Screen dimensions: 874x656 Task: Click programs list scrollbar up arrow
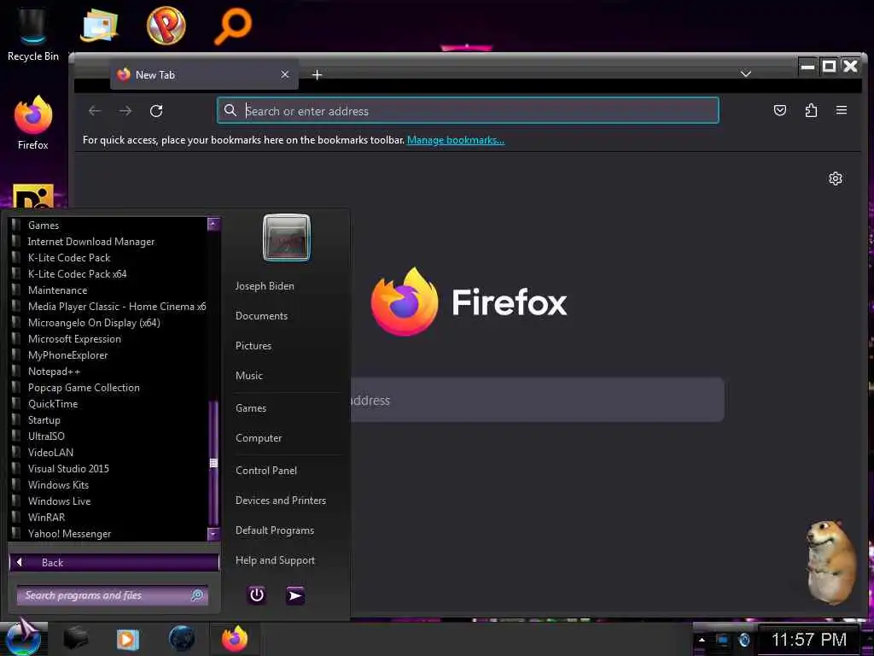pos(213,225)
